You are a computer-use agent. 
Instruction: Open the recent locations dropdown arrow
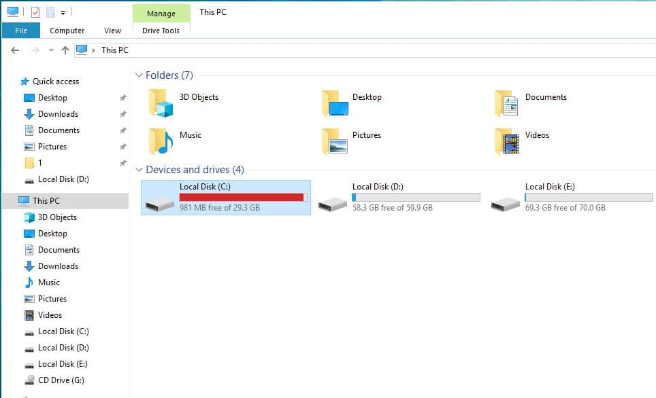coord(51,50)
